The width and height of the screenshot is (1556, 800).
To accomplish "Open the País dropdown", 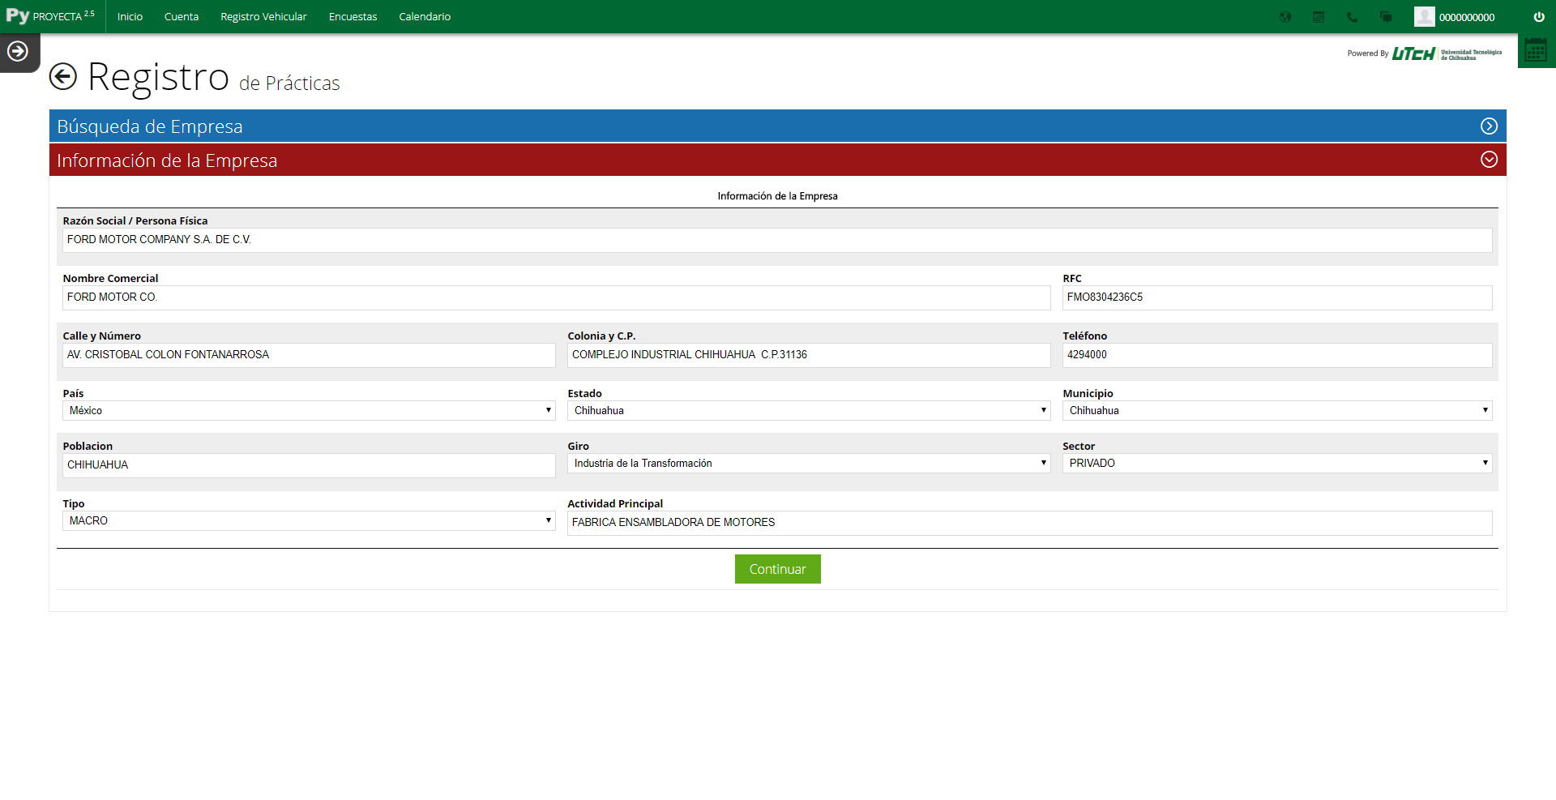I will 309,411.
